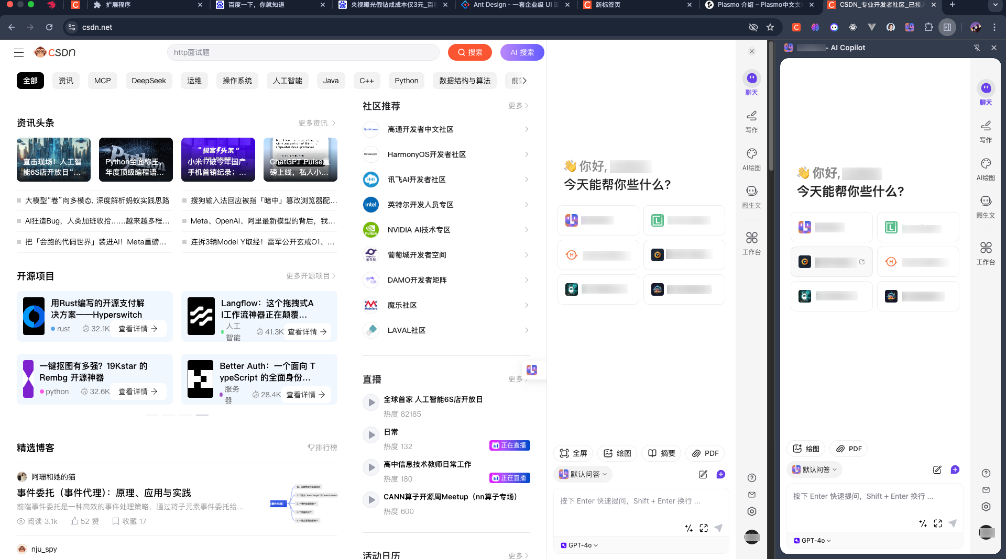Open 工作台 in the middle panel sidebar
The image size is (1006, 559).
click(x=752, y=243)
